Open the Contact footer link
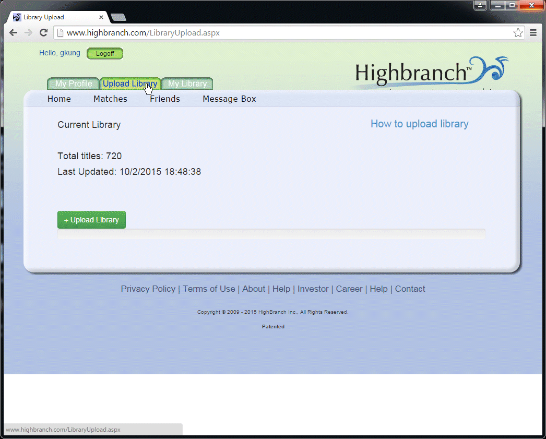The height and width of the screenshot is (439, 546). (410, 289)
